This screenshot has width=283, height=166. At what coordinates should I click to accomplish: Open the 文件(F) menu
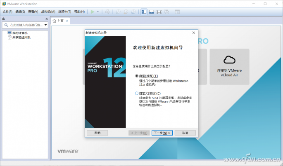7,12
